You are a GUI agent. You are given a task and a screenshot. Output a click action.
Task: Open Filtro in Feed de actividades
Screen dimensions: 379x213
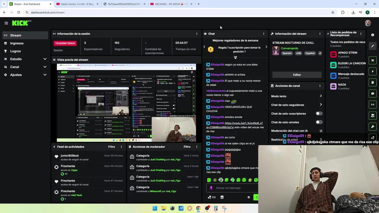[x=112, y=147]
